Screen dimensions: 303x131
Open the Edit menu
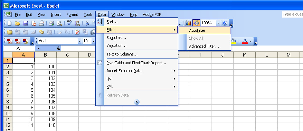pos(29,14)
